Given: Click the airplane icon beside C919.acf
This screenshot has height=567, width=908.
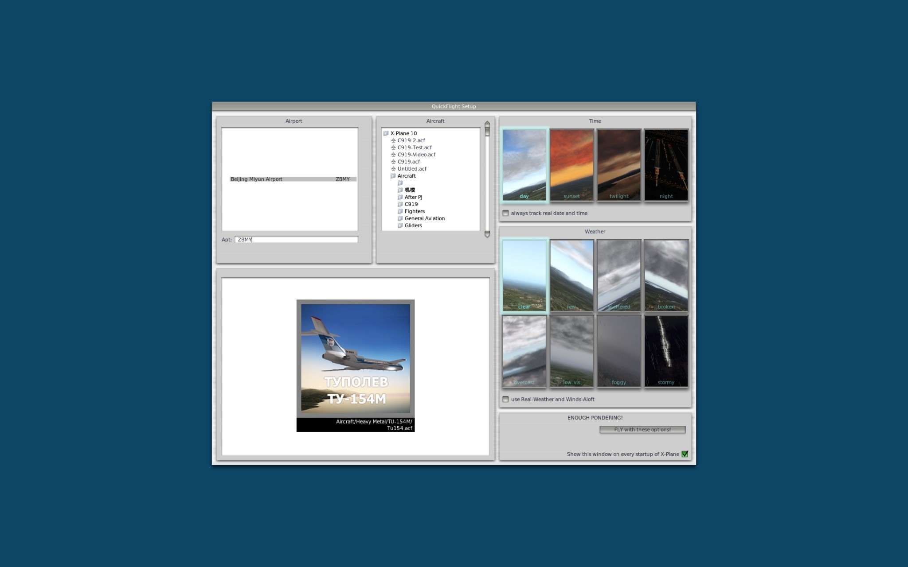Looking at the screenshot, I should point(393,162).
